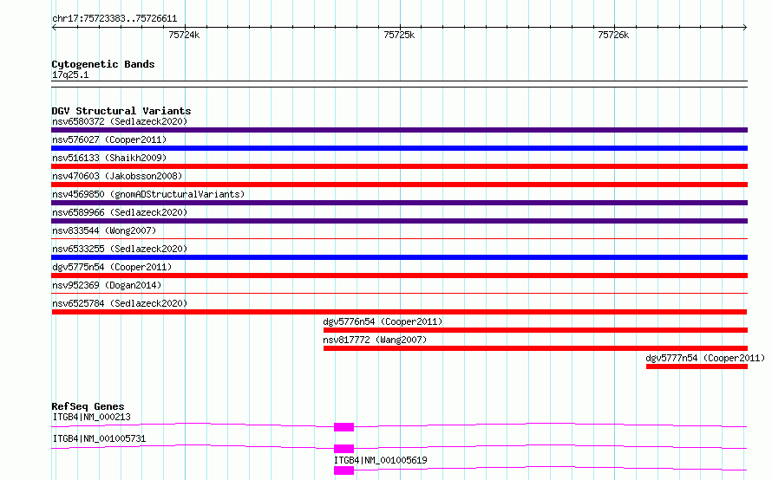Open the nsv516133 (Shaikh2009) variant label
The width and height of the screenshot is (772, 480).
109,158
